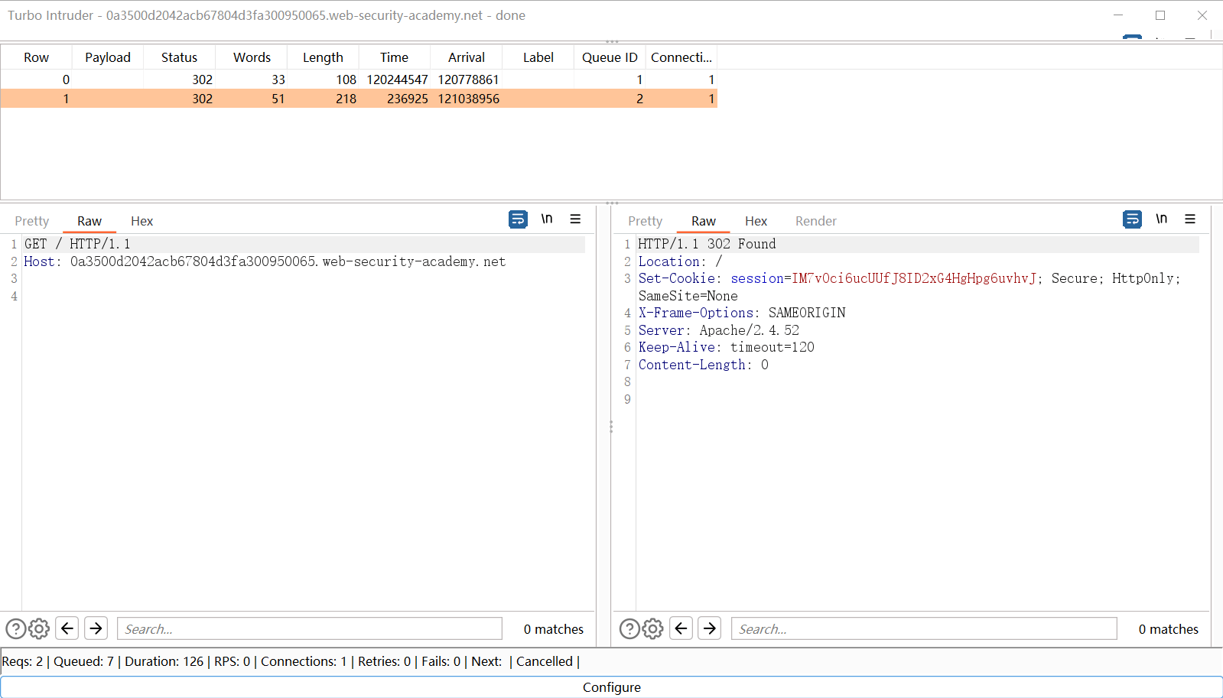Toggle show non-printable characters in request panel
The width and height of the screenshot is (1223, 698).
[x=546, y=219]
